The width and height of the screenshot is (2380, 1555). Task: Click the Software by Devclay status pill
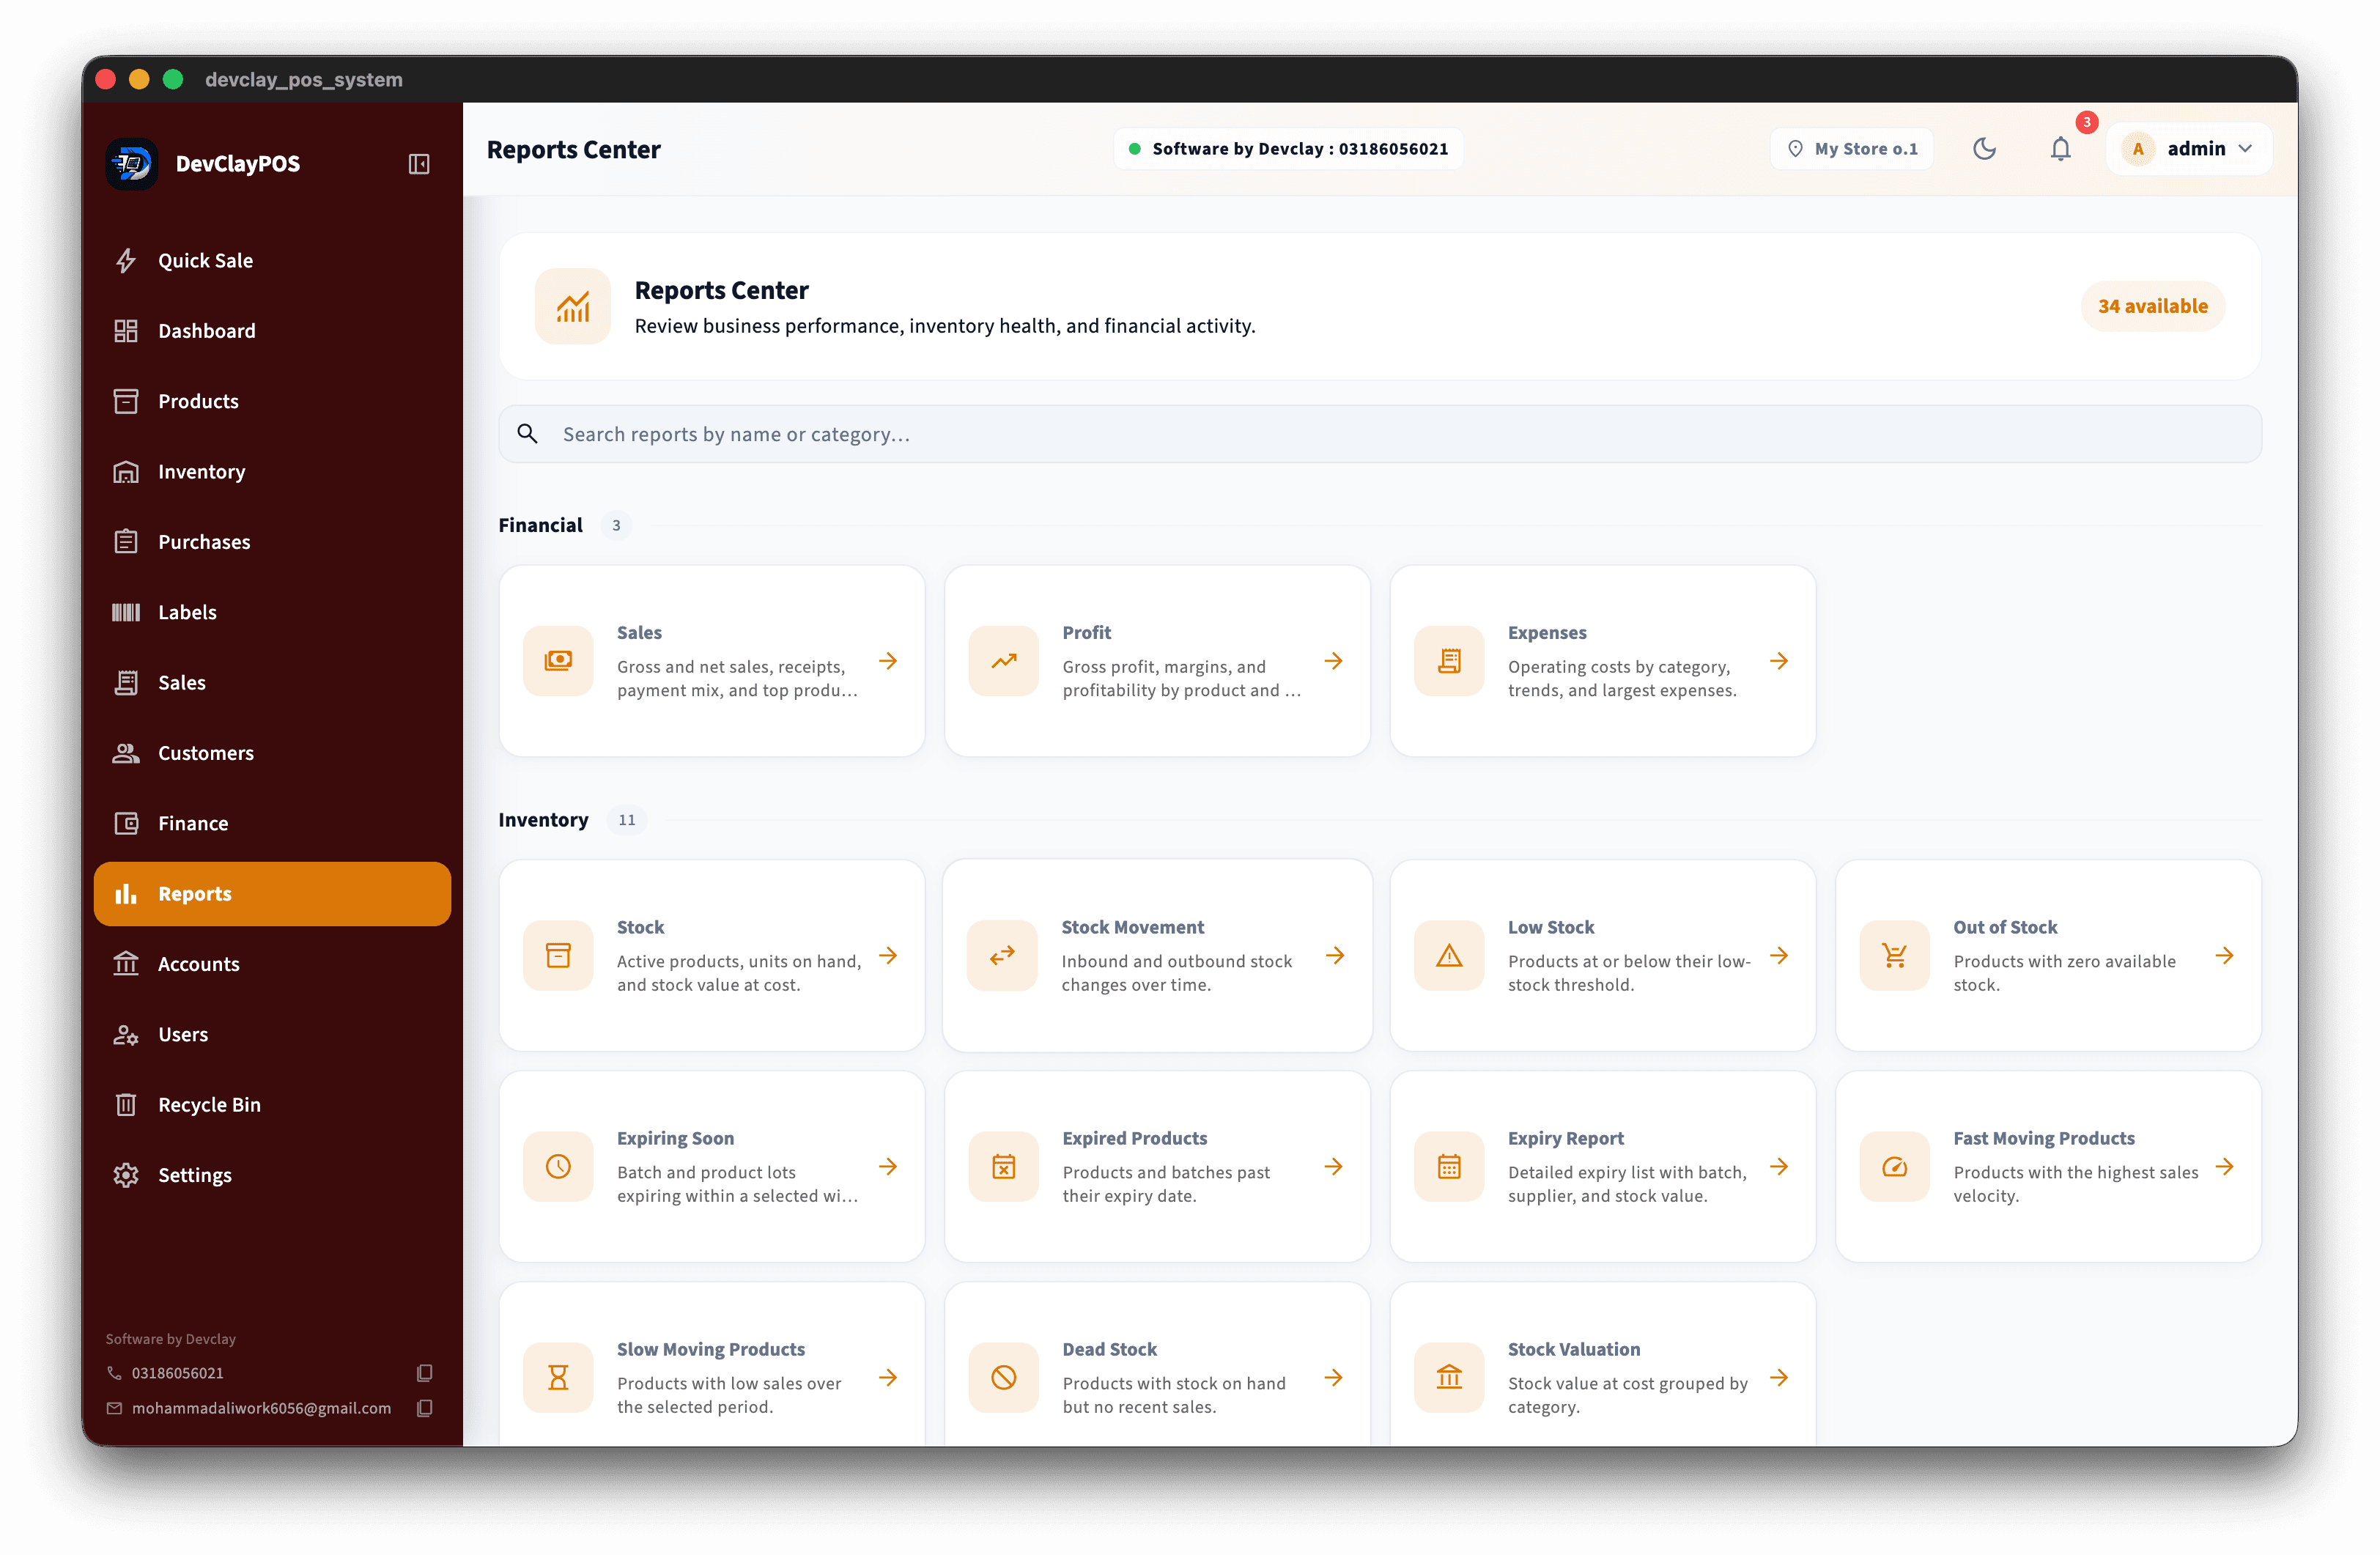(x=1288, y=149)
